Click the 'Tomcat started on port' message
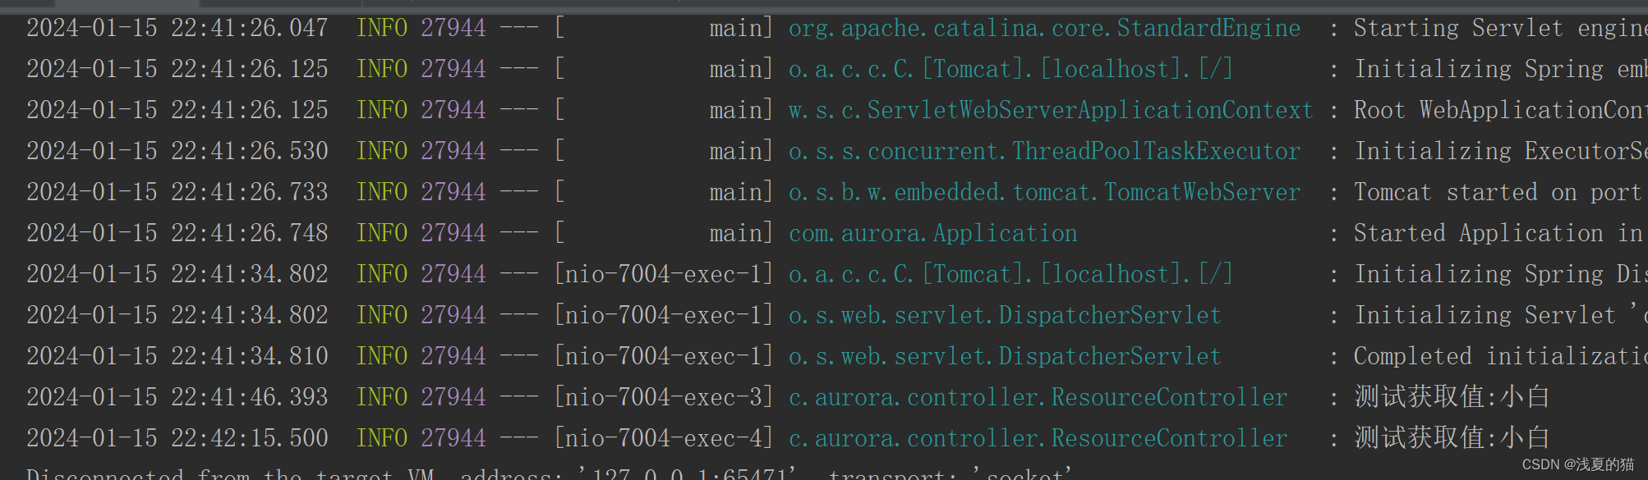 (x=1498, y=193)
